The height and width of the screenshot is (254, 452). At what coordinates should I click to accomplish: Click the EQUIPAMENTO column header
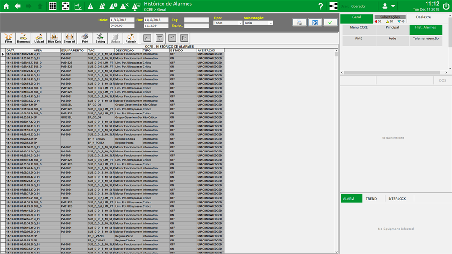74,51
